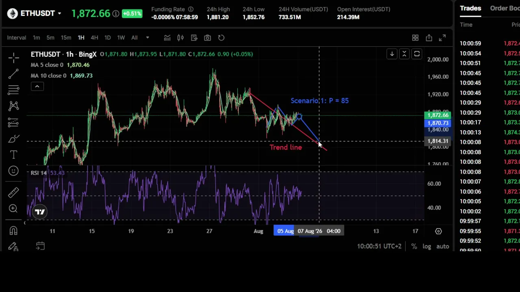Click the Open Interest(USDT) label

coord(364,9)
